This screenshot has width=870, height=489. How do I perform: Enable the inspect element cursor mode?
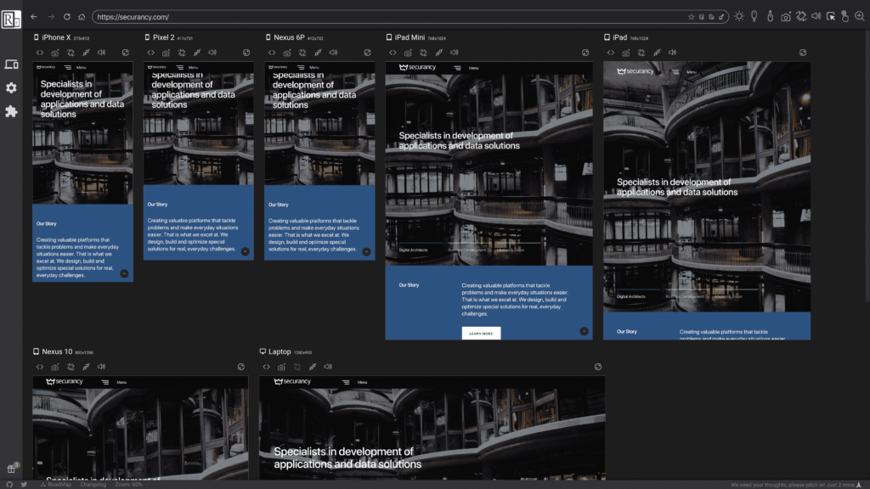(x=831, y=15)
